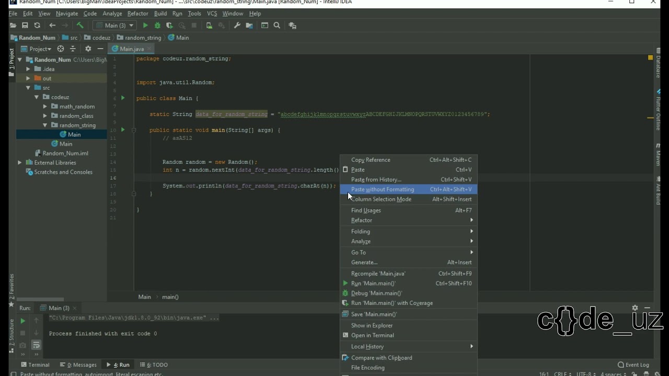Select Random_Num.iml file in the project tree
The image size is (669, 376).
pos(65,154)
